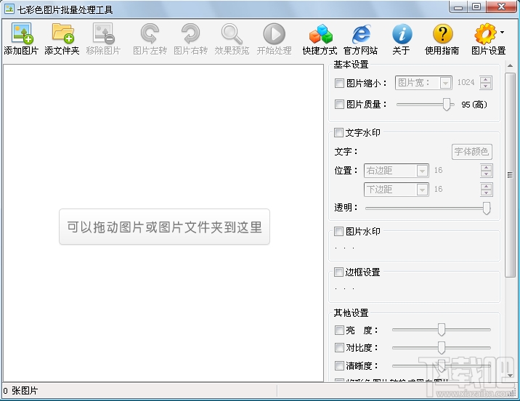This screenshot has width=520, height=401.
Task: Open the 图片宽 dropdown
Action: (x=423, y=83)
